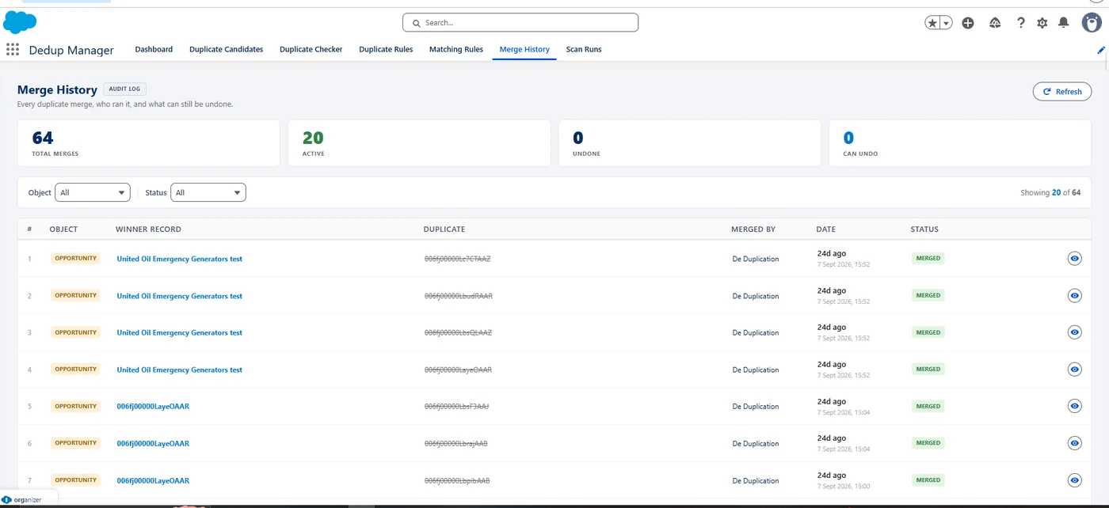This screenshot has width=1109, height=508.
Task: Click the Date column header
Action: pos(826,229)
